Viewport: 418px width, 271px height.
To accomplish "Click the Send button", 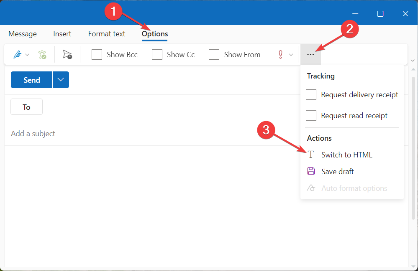I will click(31, 79).
